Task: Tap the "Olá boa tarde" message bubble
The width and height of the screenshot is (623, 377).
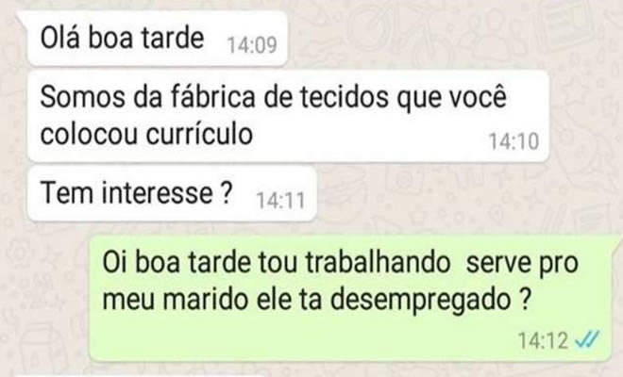Action: tap(157, 39)
